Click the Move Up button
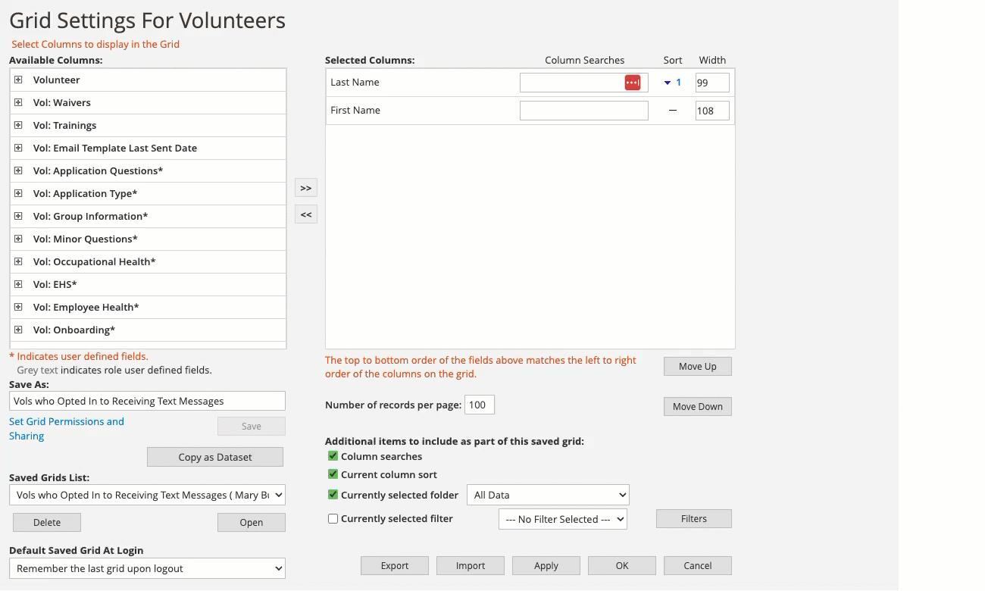The width and height of the screenshot is (985, 591). click(x=698, y=367)
